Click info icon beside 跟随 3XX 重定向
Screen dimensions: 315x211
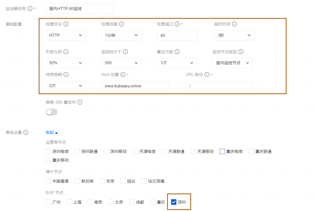[80, 102]
